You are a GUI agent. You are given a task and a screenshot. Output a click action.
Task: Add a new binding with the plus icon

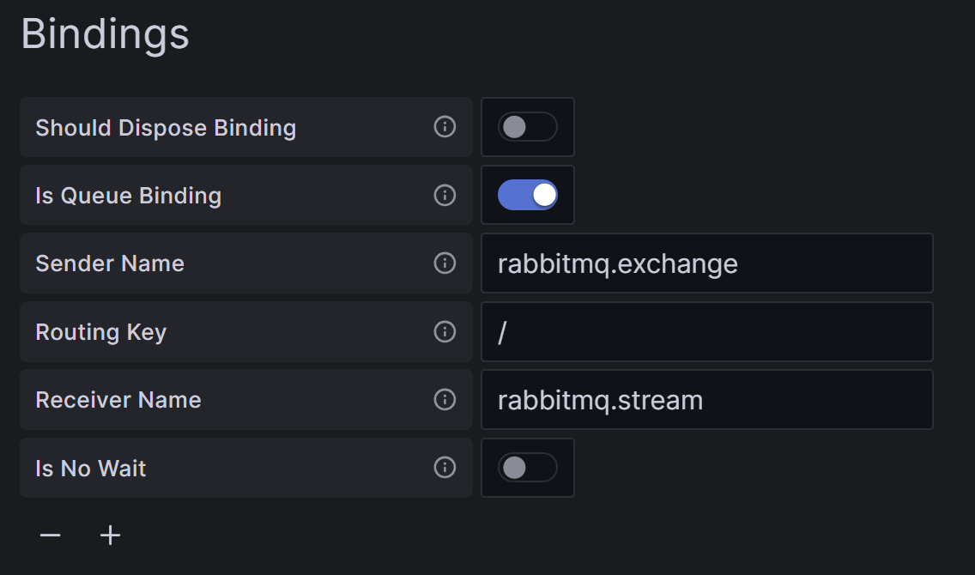click(x=110, y=536)
